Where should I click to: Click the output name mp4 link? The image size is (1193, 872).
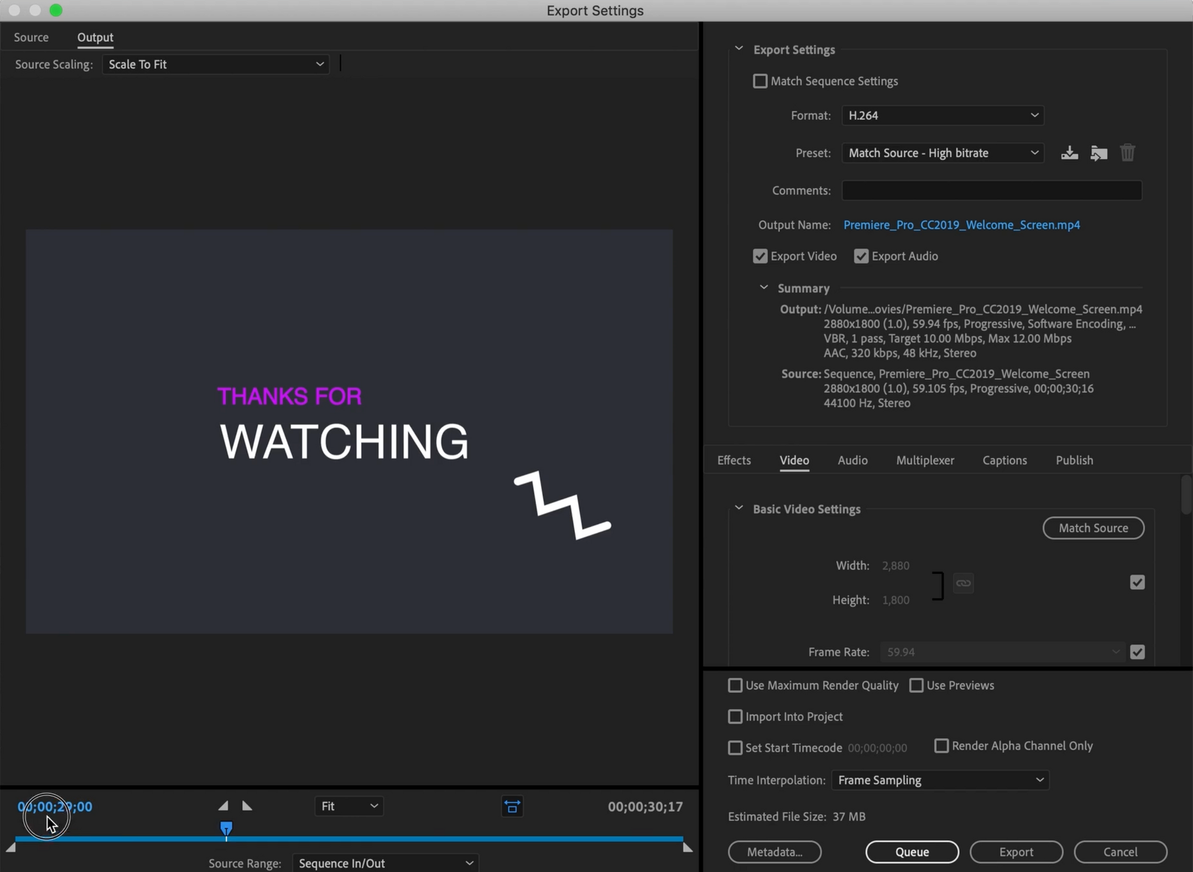coord(961,225)
